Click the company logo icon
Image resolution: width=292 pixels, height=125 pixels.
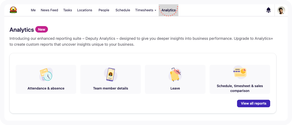click(13, 10)
